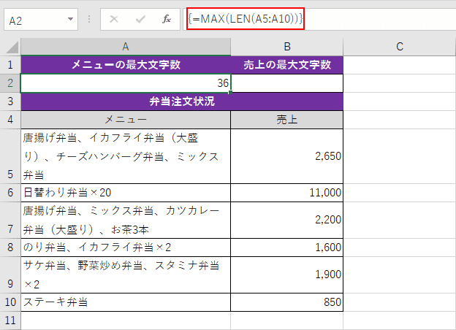Select row 9 header
456x330 pixels.
(10, 275)
